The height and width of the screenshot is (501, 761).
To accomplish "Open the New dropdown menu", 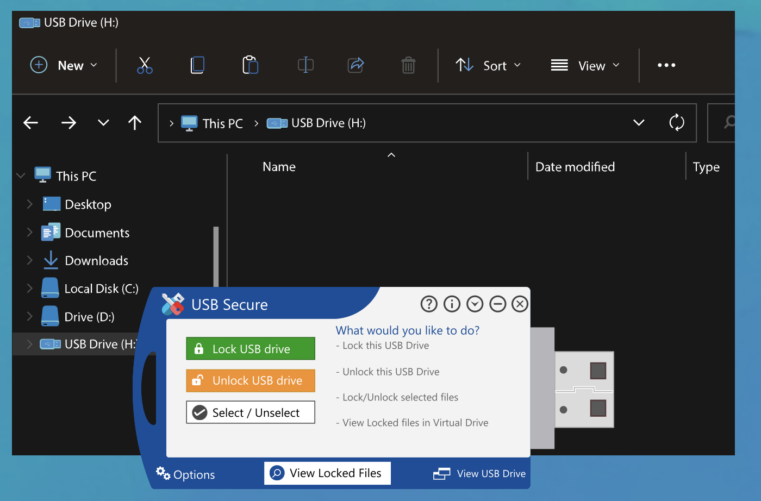I will [x=64, y=65].
